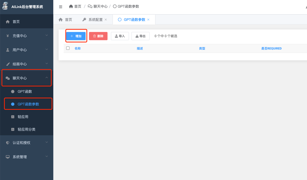307x180 pixels.
Task: Click the shield icon for 认证和授权
Action: point(8,143)
